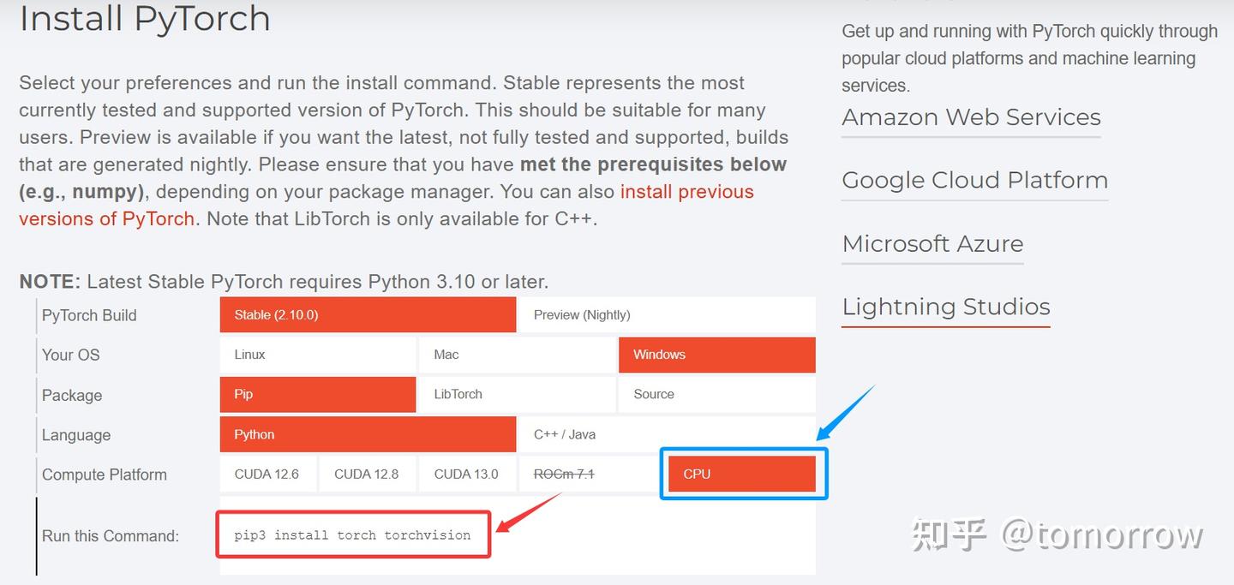
Task: Choose the Pip package option
Action: 318,395
